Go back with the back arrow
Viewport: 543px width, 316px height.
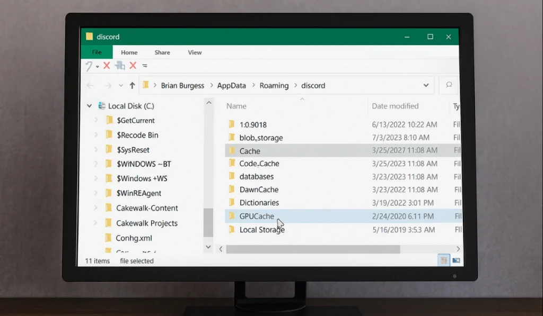[x=90, y=85]
